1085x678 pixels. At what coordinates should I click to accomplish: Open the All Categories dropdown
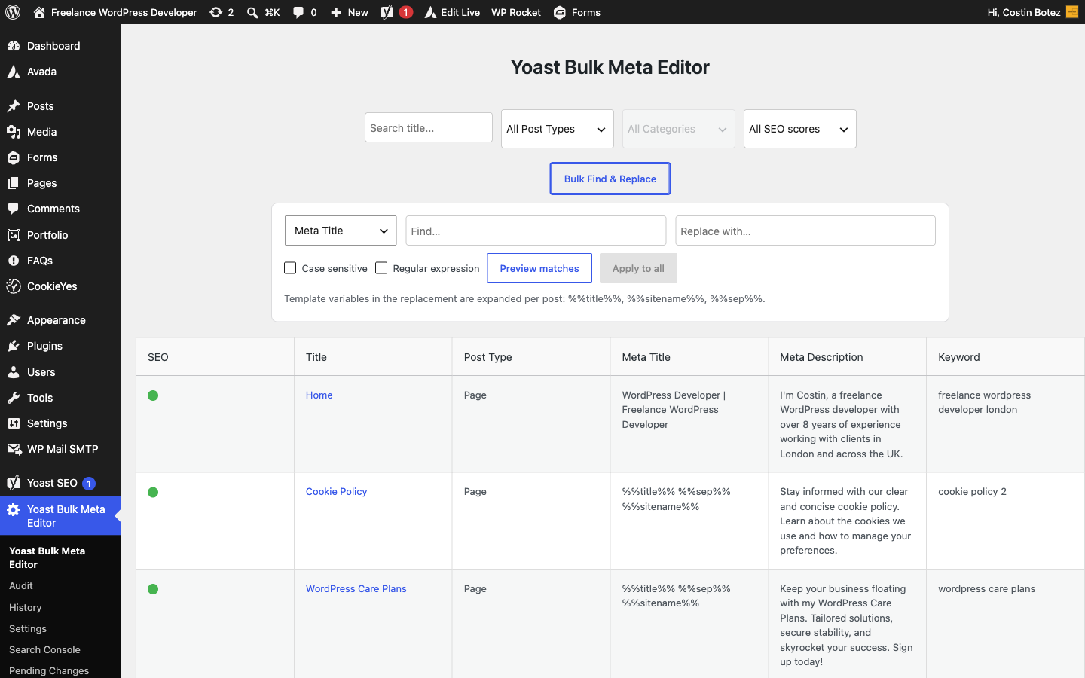[x=679, y=129]
